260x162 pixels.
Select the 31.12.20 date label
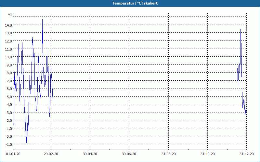click(246, 154)
